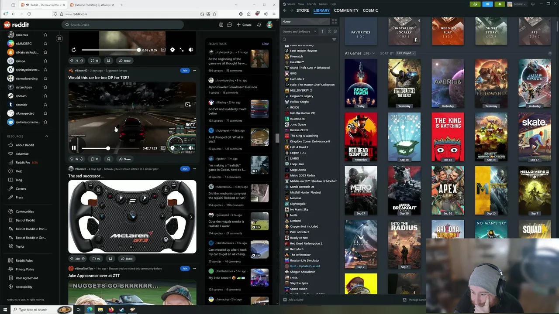Join the r/BeamNG community
Screen dimensions: 559x314
[185, 70]
